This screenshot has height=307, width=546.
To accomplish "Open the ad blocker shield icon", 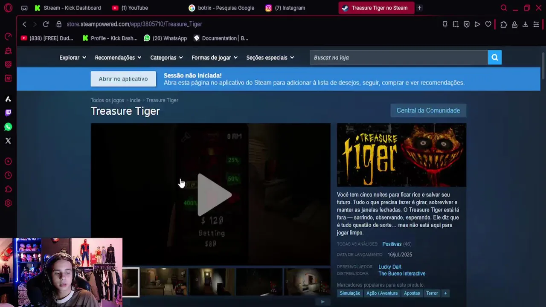I will [x=467, y=24].
